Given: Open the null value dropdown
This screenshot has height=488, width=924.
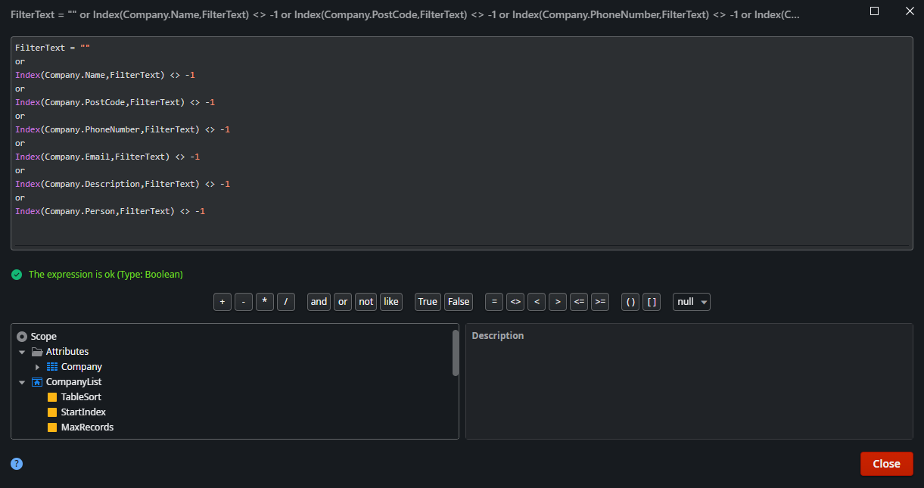Looking at the screenshot, I should tap(702, 301).
